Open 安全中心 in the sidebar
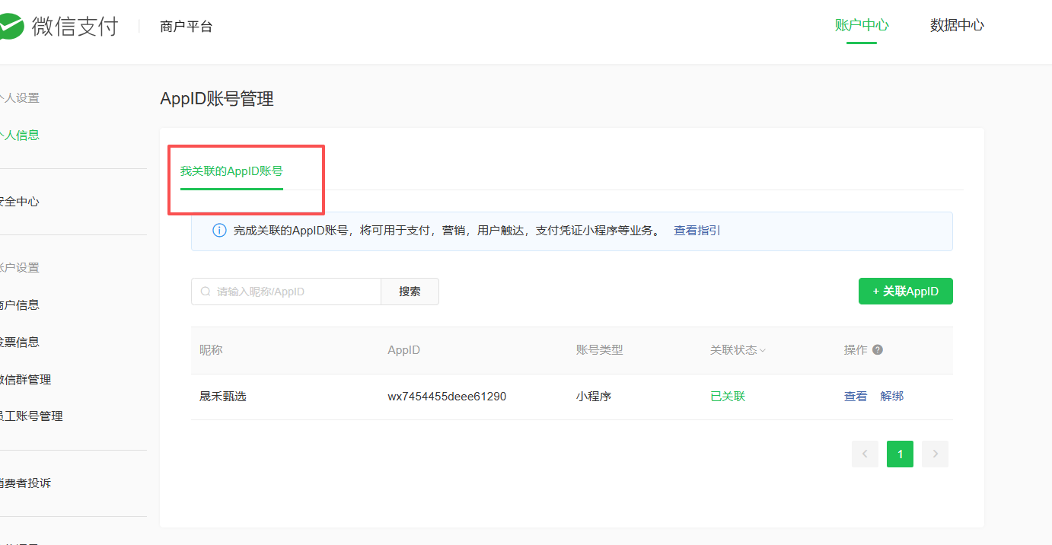The image size is (1052, 545). coord(20,202)
